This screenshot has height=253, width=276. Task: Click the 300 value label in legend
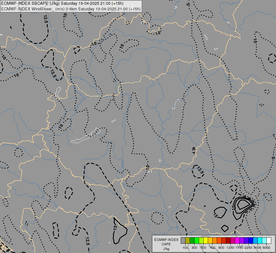click(x=194, y=248)
